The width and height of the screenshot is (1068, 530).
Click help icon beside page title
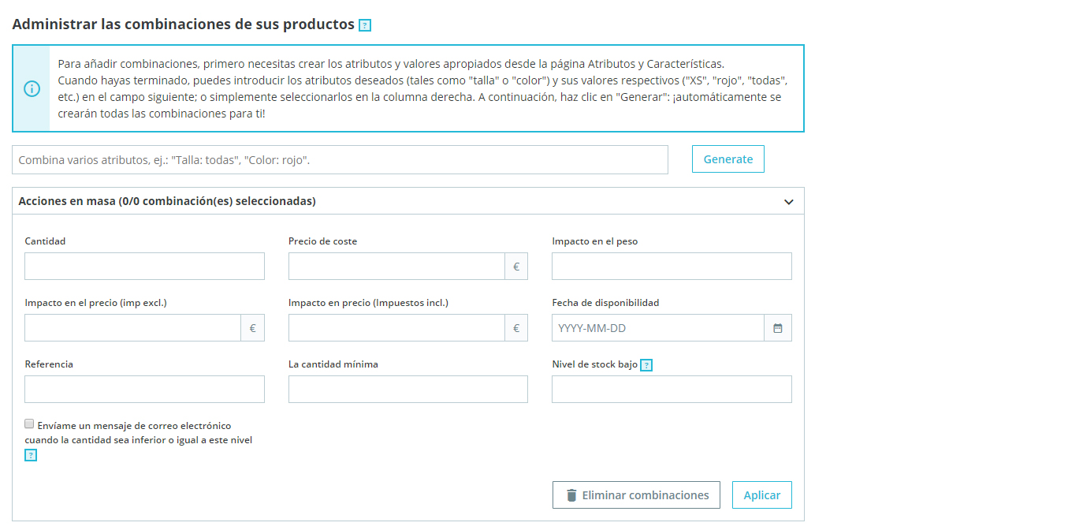pos(365,25)
